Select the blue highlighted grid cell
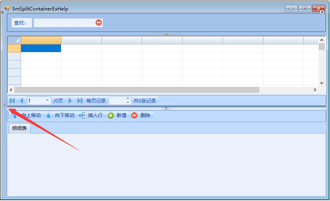Screen dimensions: 330x201 click(41, 48)
